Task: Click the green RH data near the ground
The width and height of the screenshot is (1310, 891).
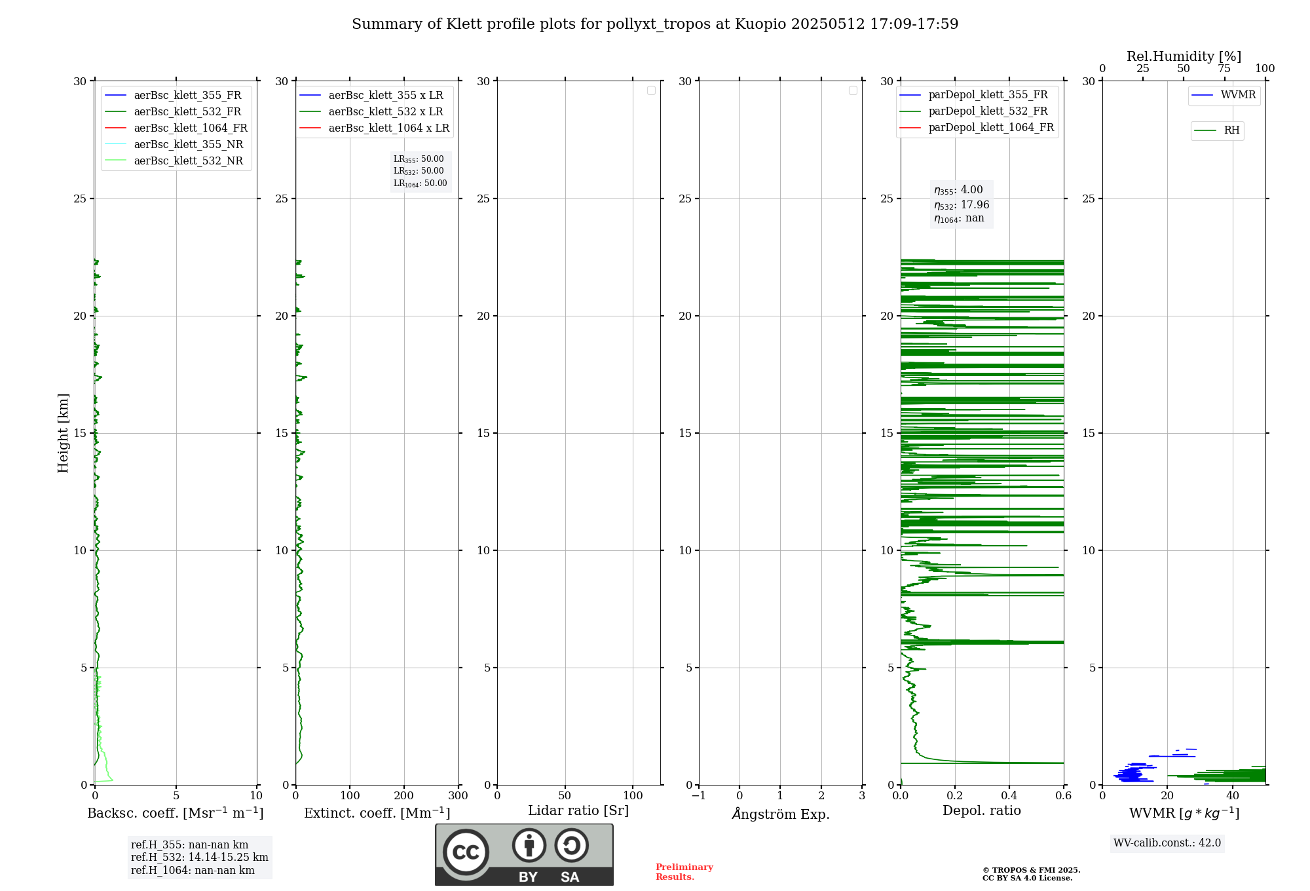Action: pyautogui.click(x=1230, y=776)
